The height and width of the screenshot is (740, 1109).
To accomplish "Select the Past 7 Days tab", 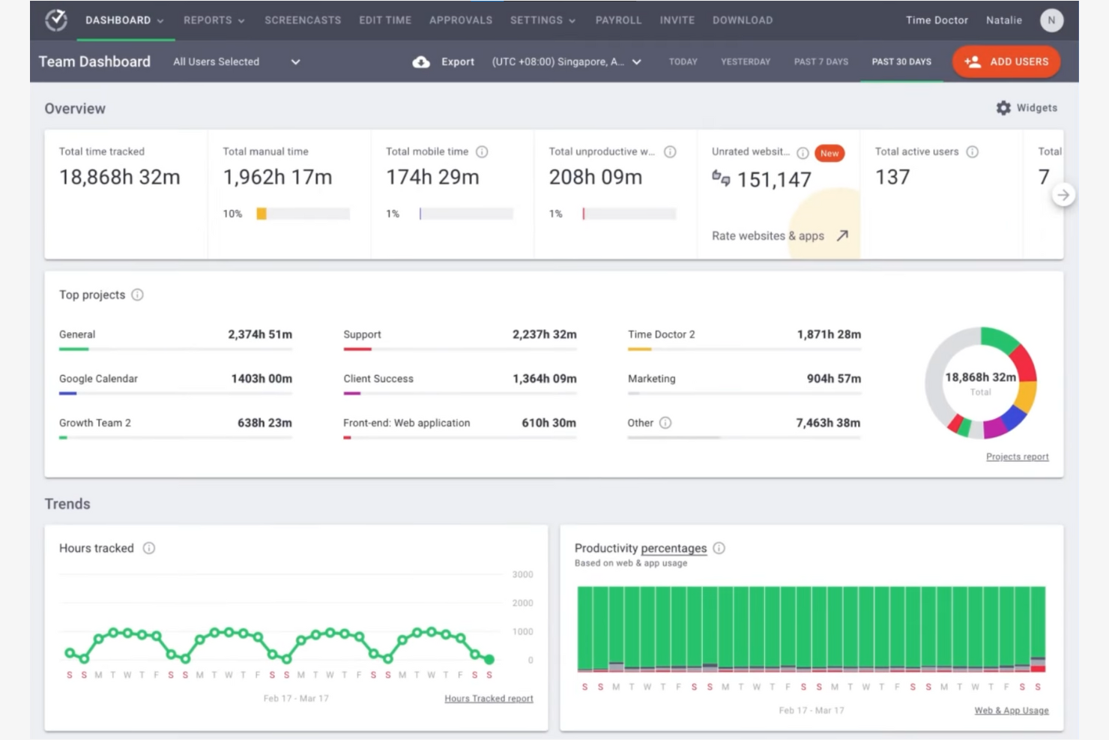I will click(821, 62).
